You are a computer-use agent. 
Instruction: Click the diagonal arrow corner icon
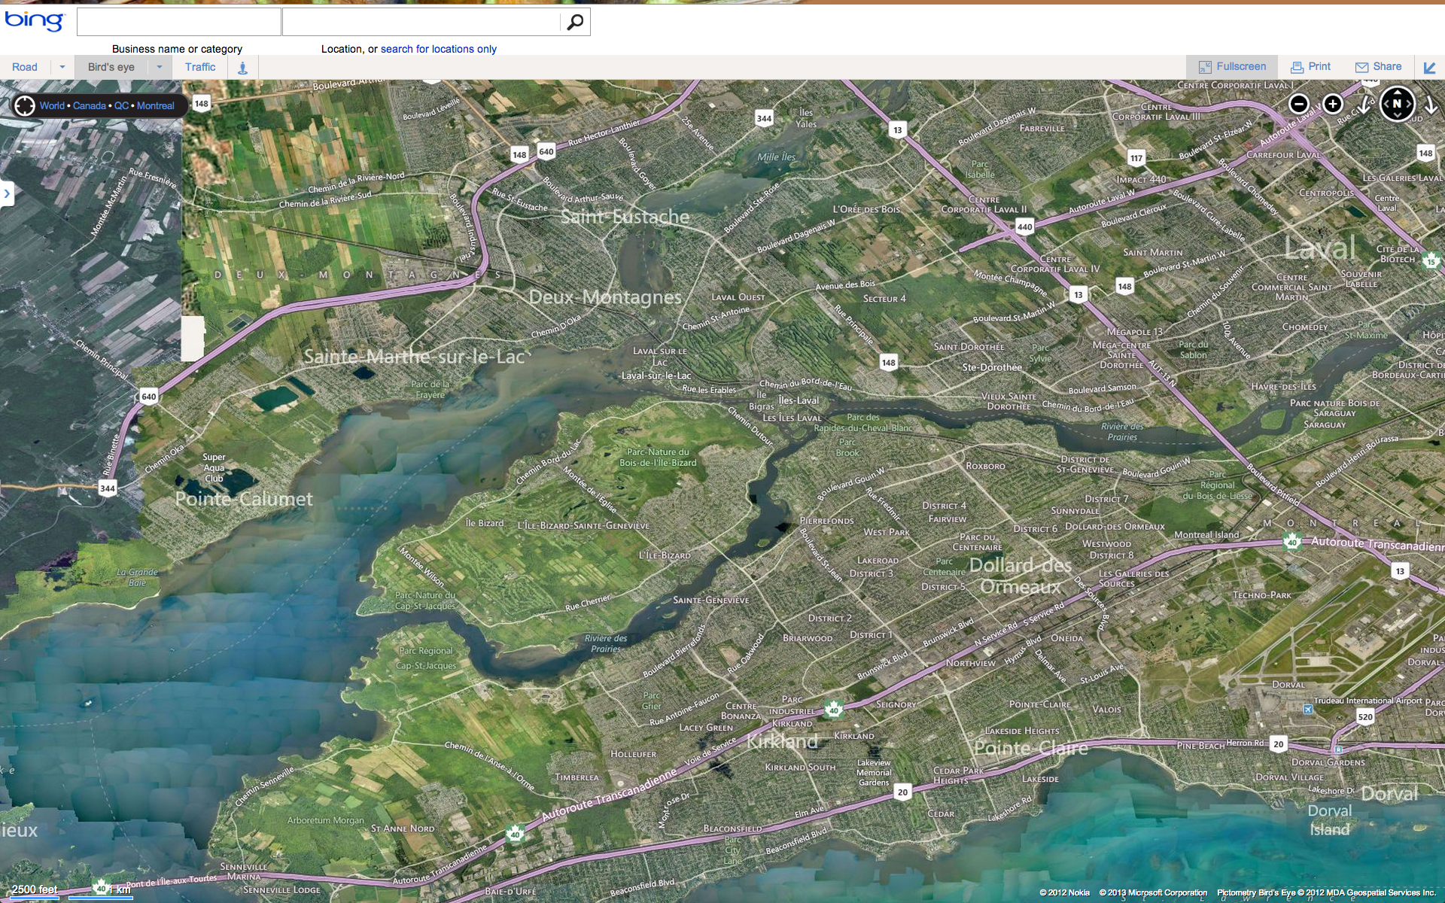1429,67
